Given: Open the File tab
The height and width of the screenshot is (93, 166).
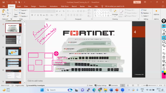Looking at the screenshot, I should point(4,6).
